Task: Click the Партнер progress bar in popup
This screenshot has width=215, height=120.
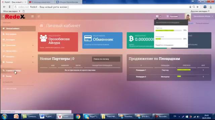Action: tap(169, 30)
